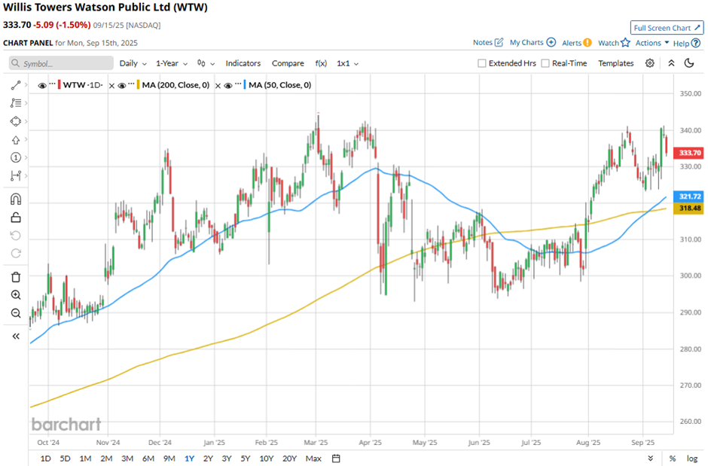The image size is (708, 466).
Task: Zoom out with the minus magnifier
Action: click(x=16, y=313)
